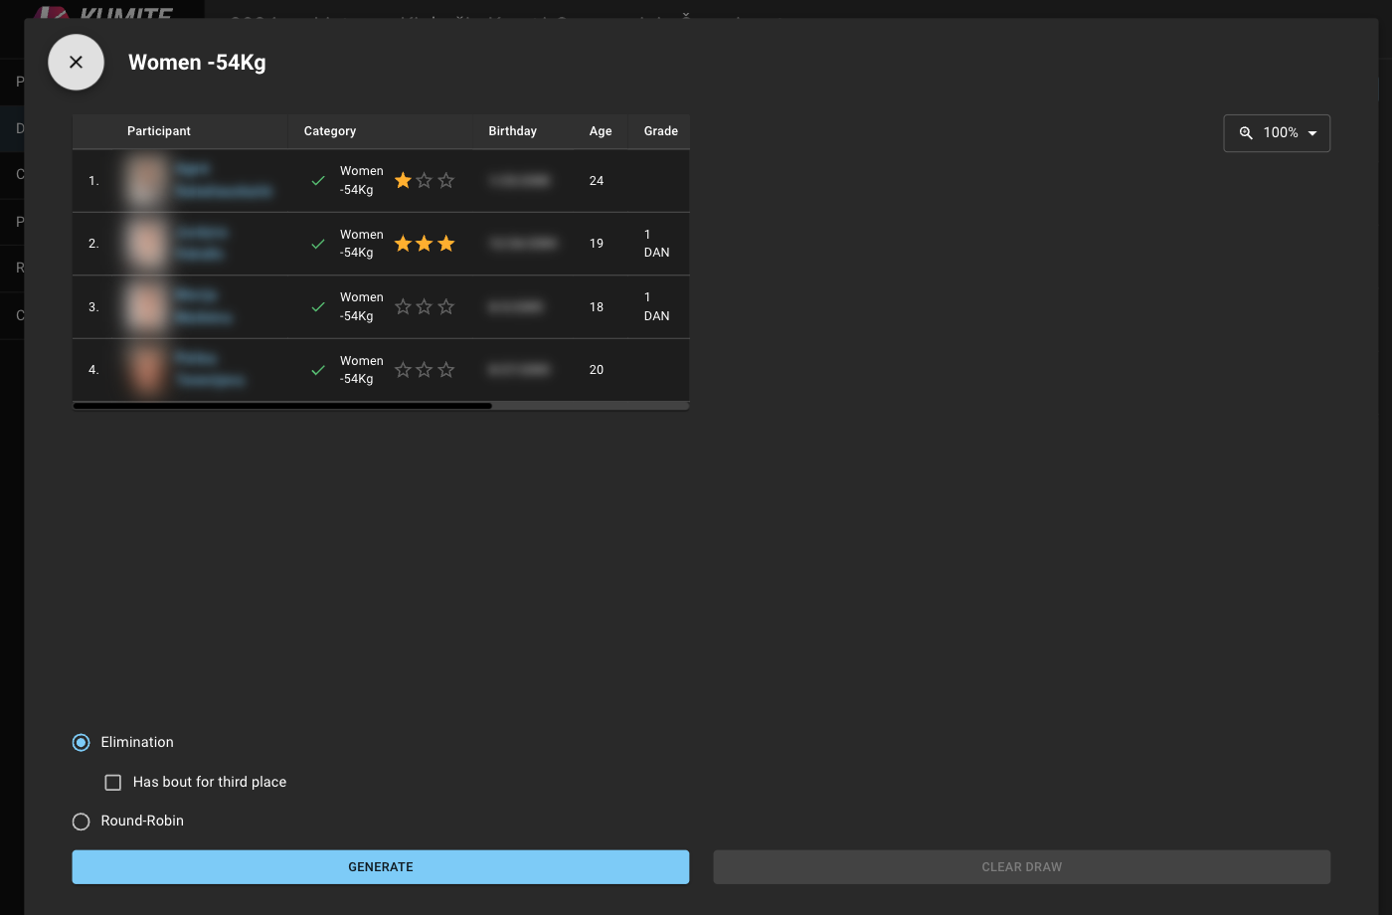Enable Has bout for third place

[113, 783]
